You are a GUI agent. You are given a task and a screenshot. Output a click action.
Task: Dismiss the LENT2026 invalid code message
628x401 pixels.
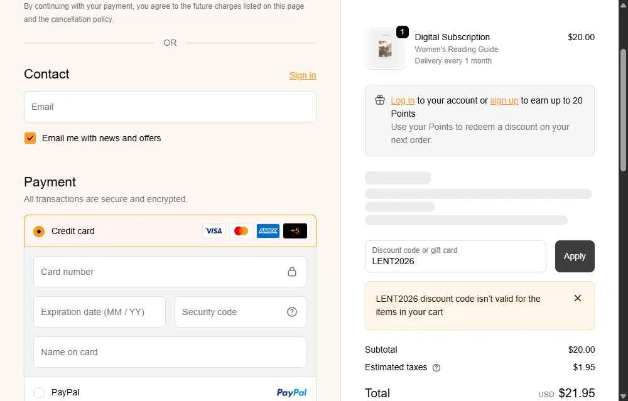tap(578, 298)
